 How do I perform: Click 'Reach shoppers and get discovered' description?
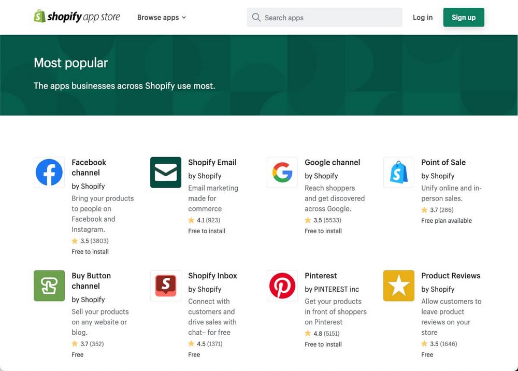click(335, 198)
